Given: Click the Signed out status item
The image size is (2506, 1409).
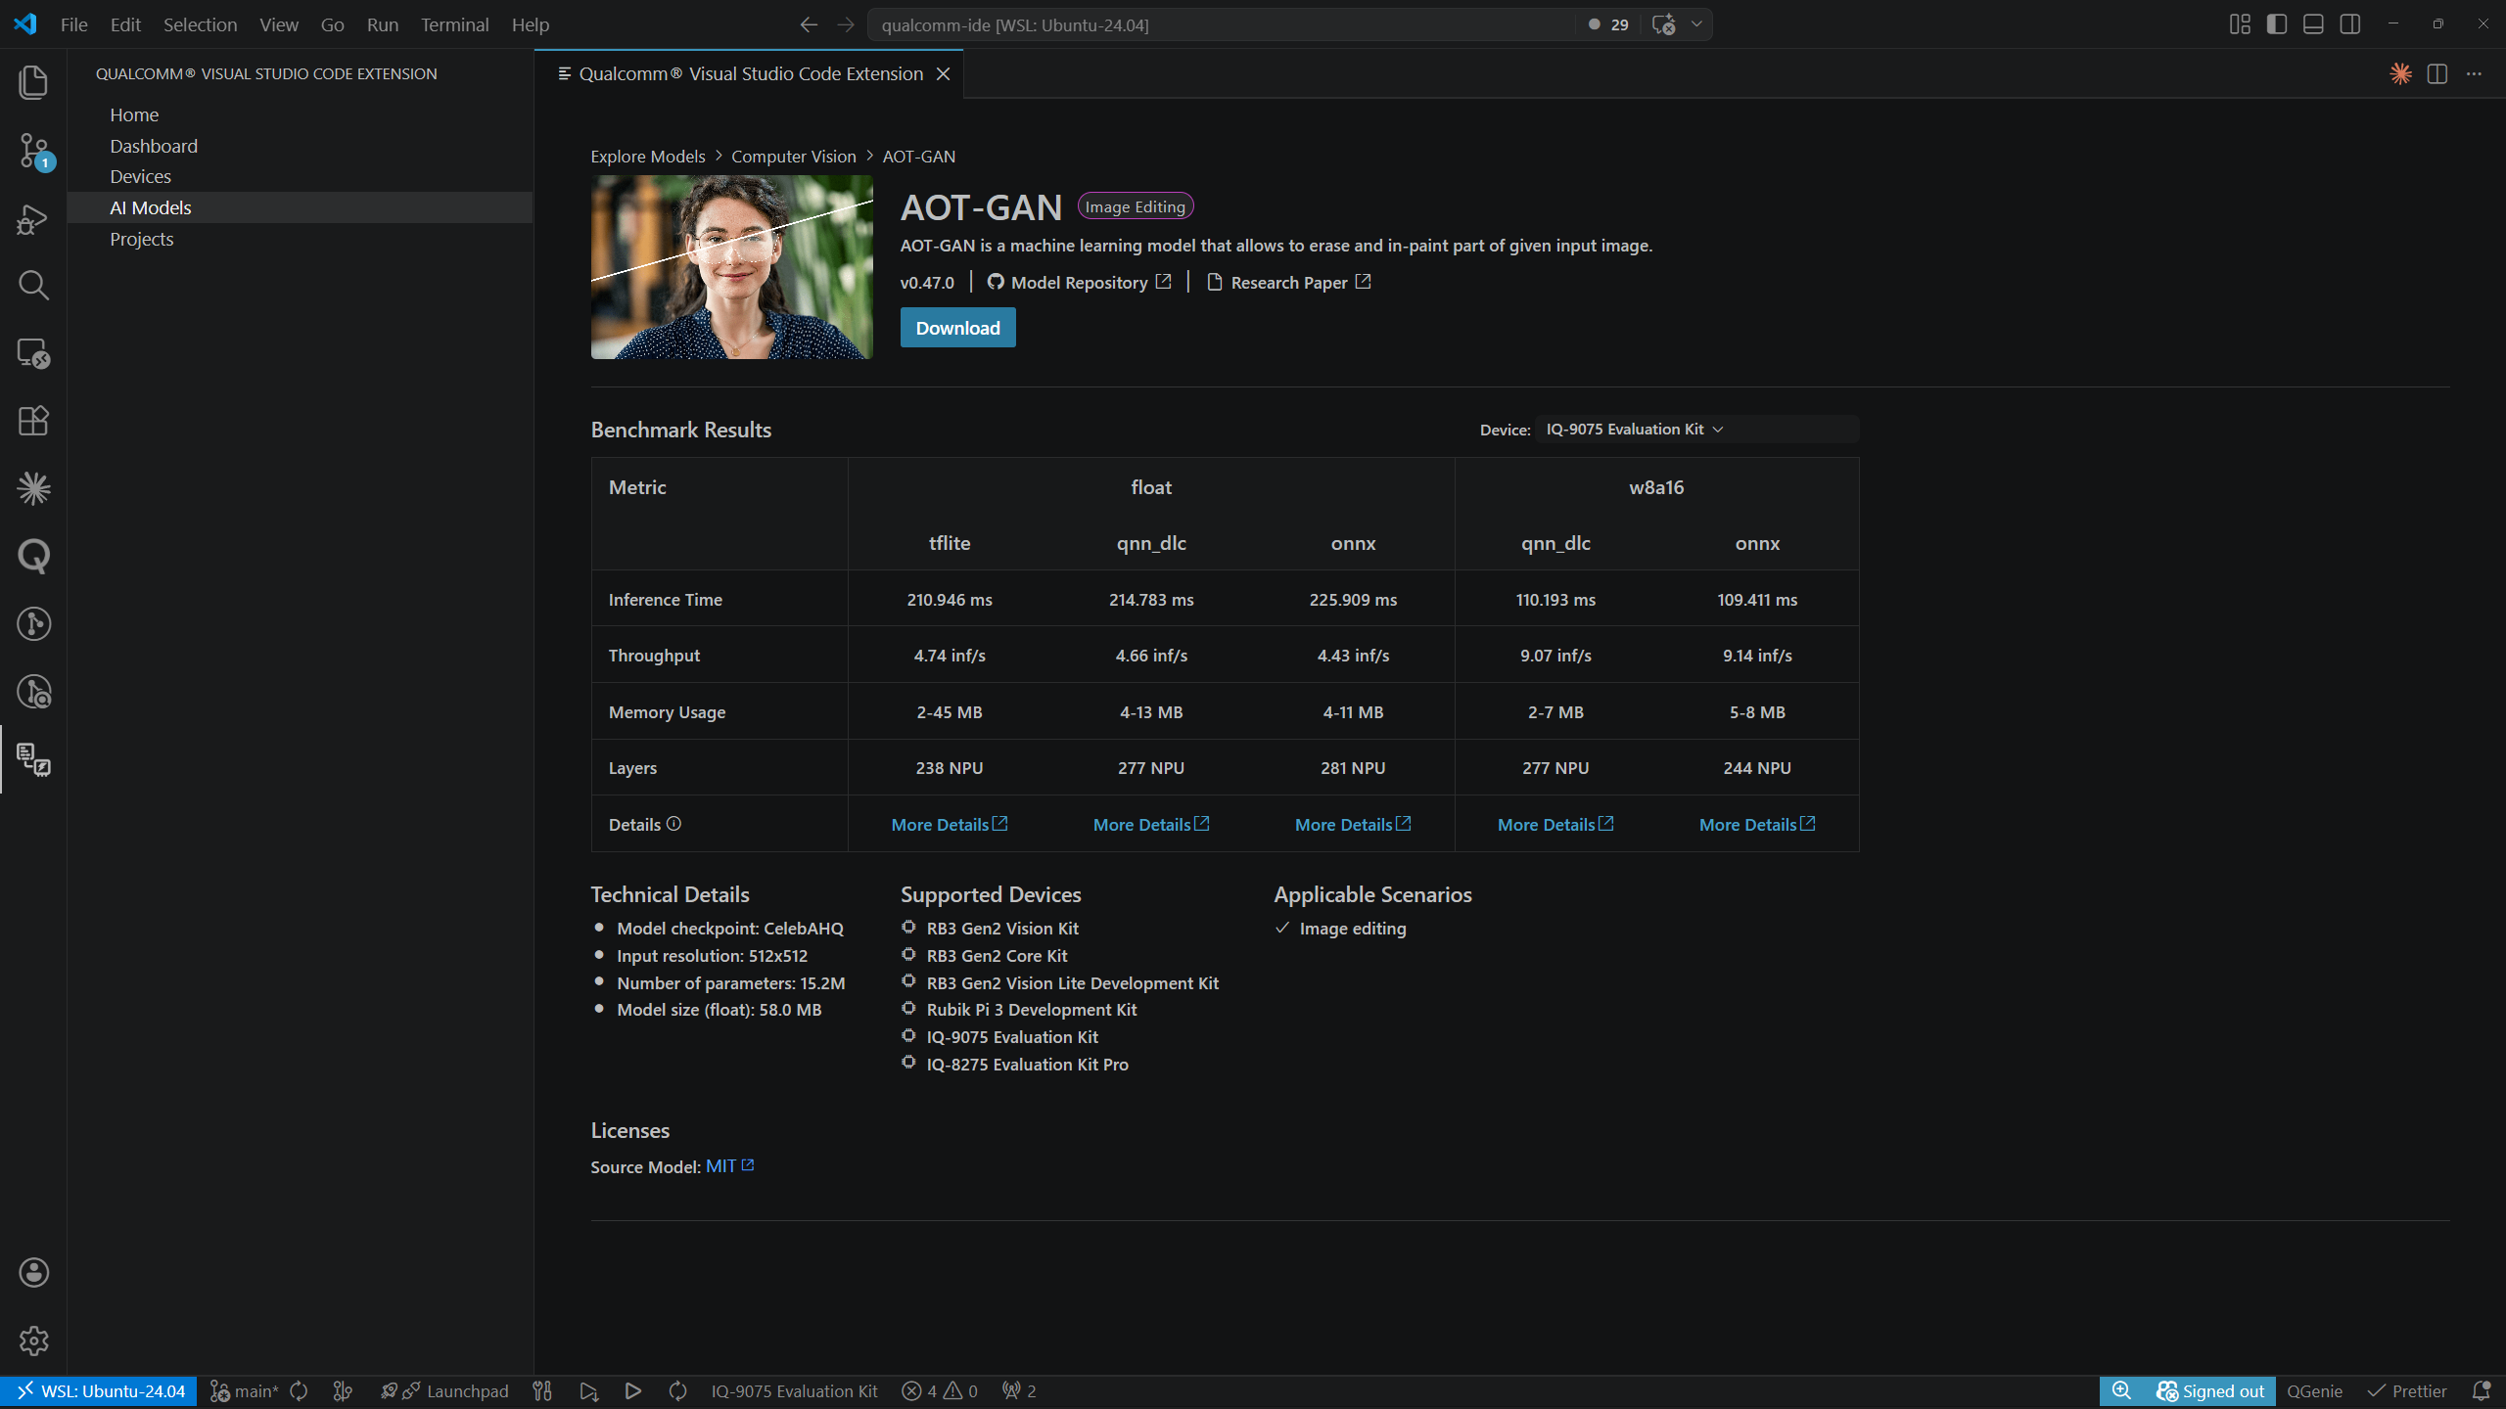Looking at the screenshot, I should [2210, 1390].
